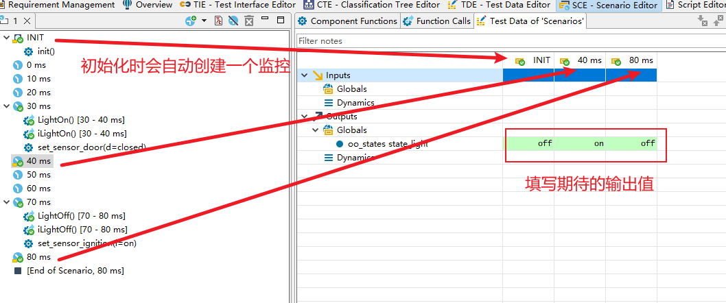Click state_light cell for INIT showing off
Image resolution: width=726 pixels, height=303 pixels.
(529, 143)
